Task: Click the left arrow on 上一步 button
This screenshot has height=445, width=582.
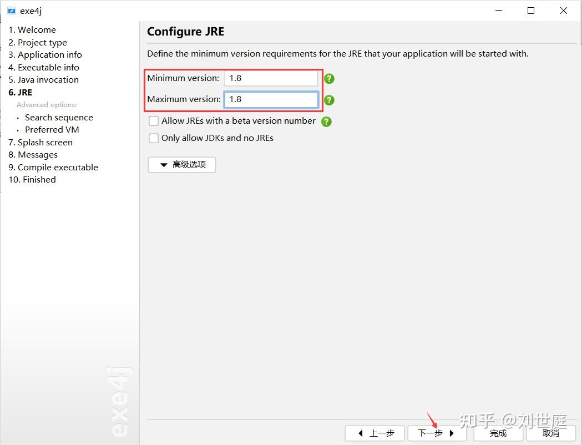Action: click(361, 433)
